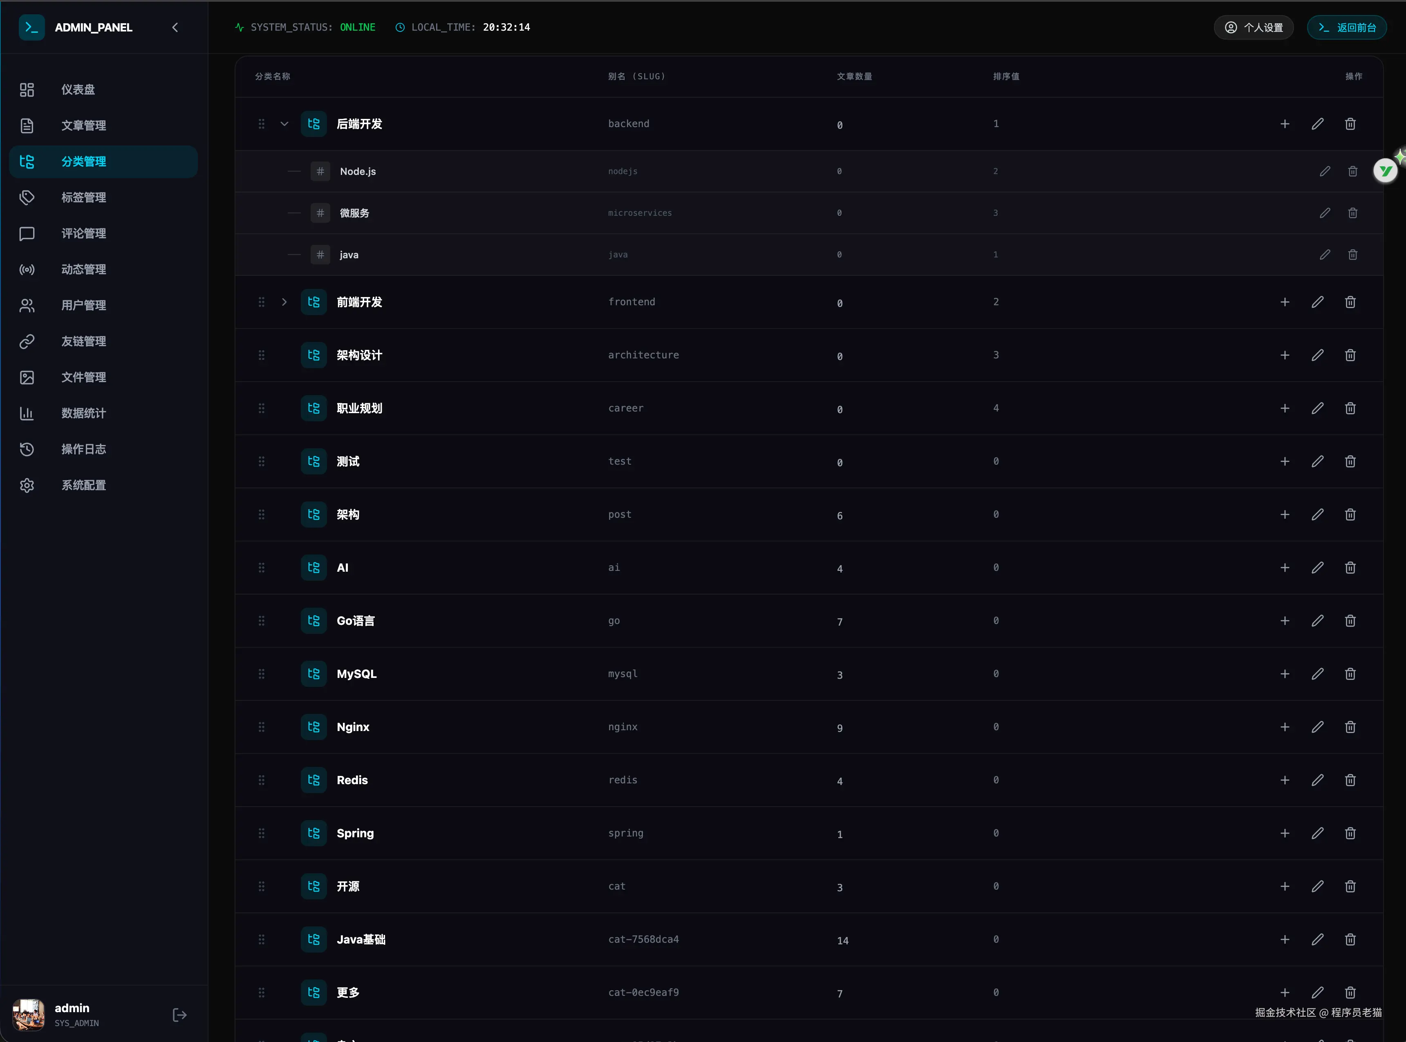Click the logout icon beside admin
This screenshot has height=1042, width=1406.
click(179, 1015)
